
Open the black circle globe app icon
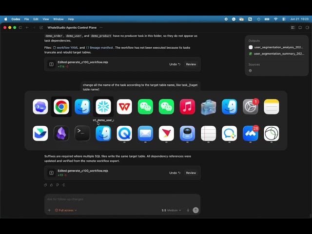272,133
